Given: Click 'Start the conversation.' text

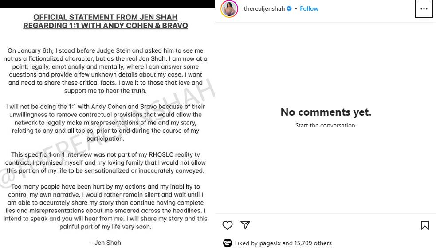Looking at the screenshot, I should [326, 126].
